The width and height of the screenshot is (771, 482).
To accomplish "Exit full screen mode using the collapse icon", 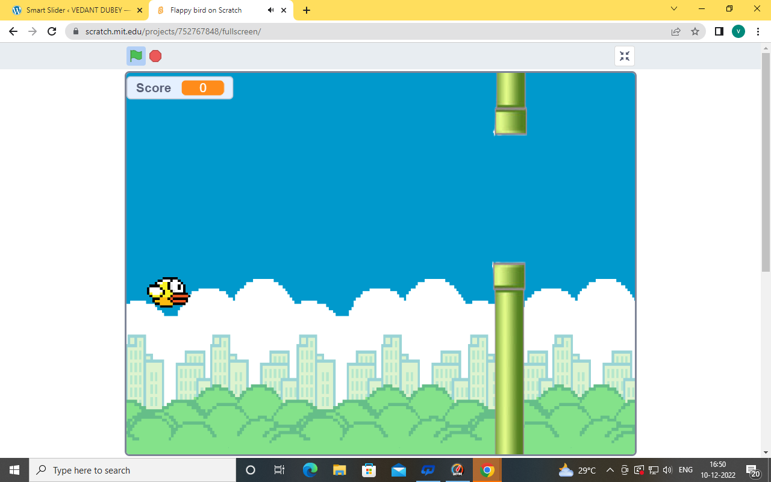I will tap(625, 56).
